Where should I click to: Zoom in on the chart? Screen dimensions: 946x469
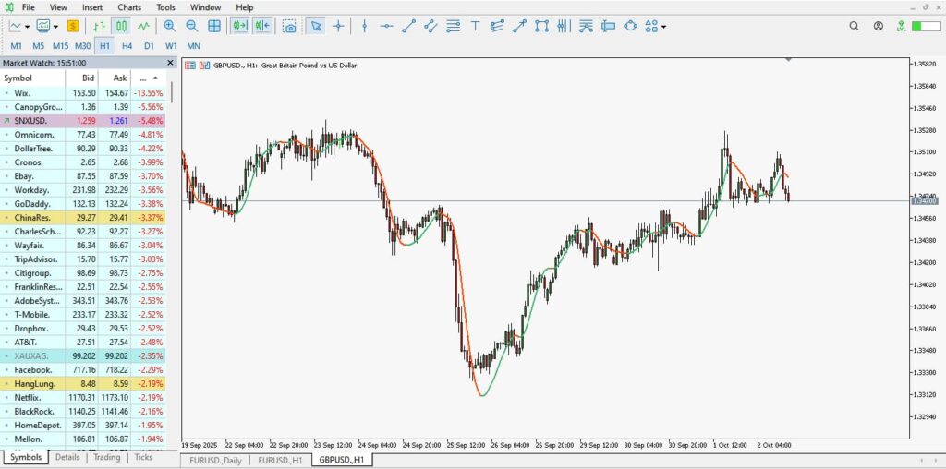170,26
